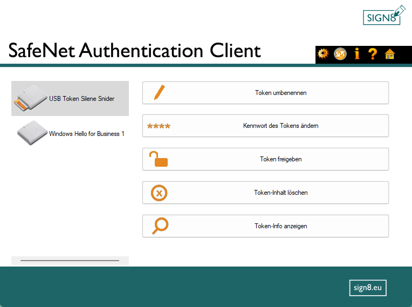
Task: Click the Refresh round arrows icon
Action: point(340,54)
